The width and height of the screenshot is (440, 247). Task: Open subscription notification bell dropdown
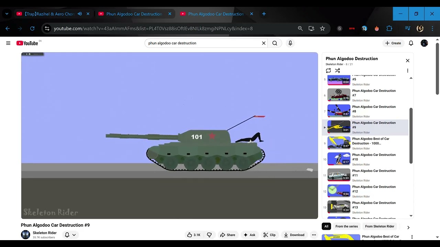point(70,235)
